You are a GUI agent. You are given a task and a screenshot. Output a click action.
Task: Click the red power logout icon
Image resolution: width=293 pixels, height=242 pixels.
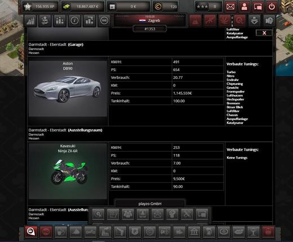[x=272, y=7]
